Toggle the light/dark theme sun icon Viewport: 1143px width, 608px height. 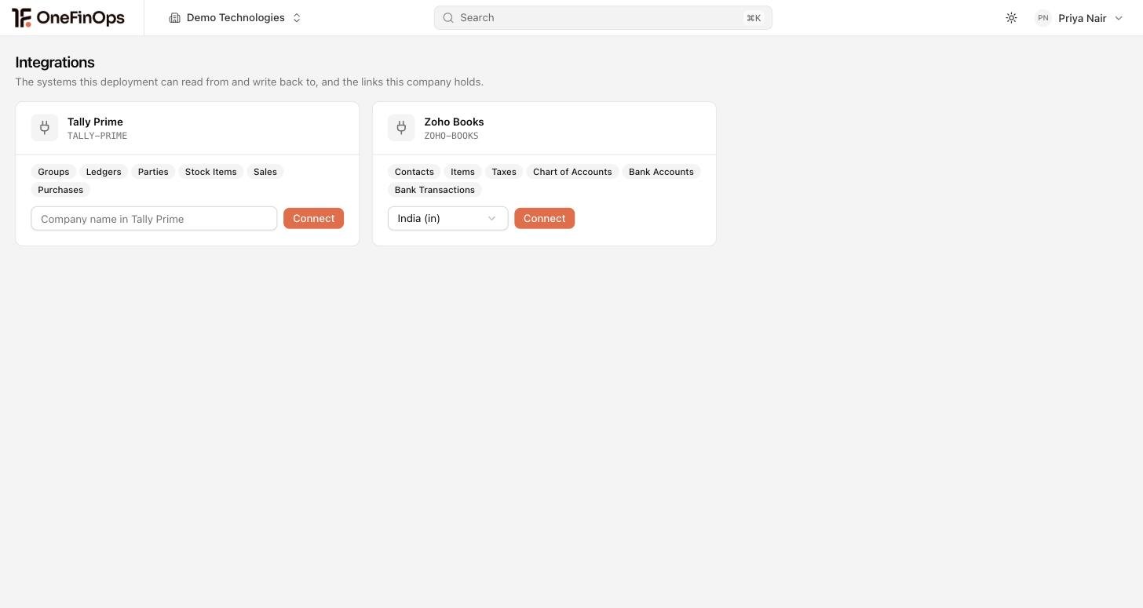(1011, 18)
